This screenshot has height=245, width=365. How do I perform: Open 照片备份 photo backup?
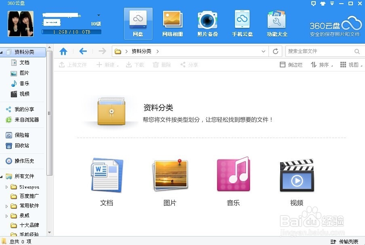[x=208, y=24]
